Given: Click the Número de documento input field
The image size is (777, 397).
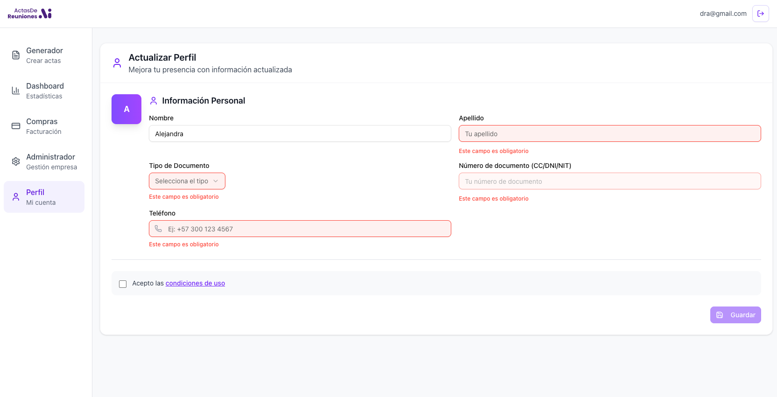Looking at the screenshot, I should (609, 181).
